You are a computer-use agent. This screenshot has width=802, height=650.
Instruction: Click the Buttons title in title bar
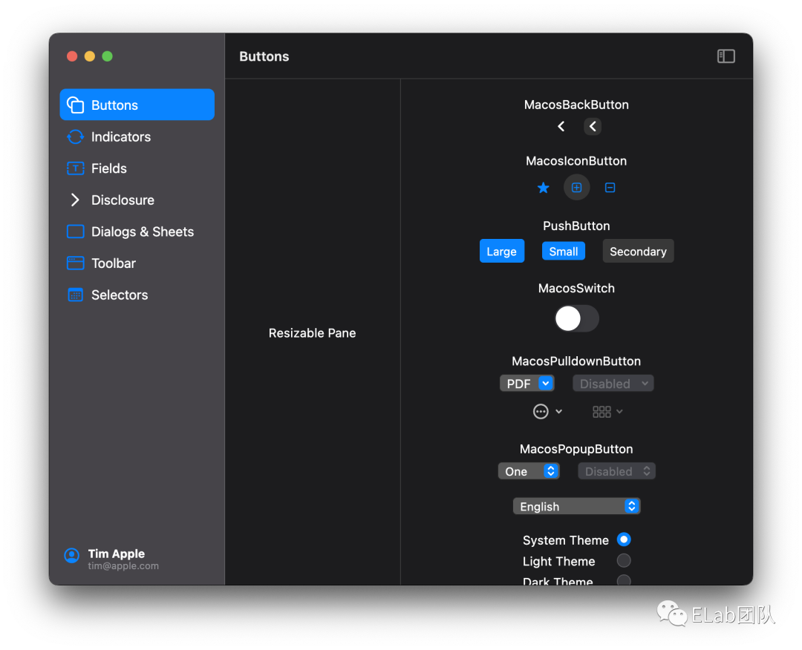tap(264, 56)
